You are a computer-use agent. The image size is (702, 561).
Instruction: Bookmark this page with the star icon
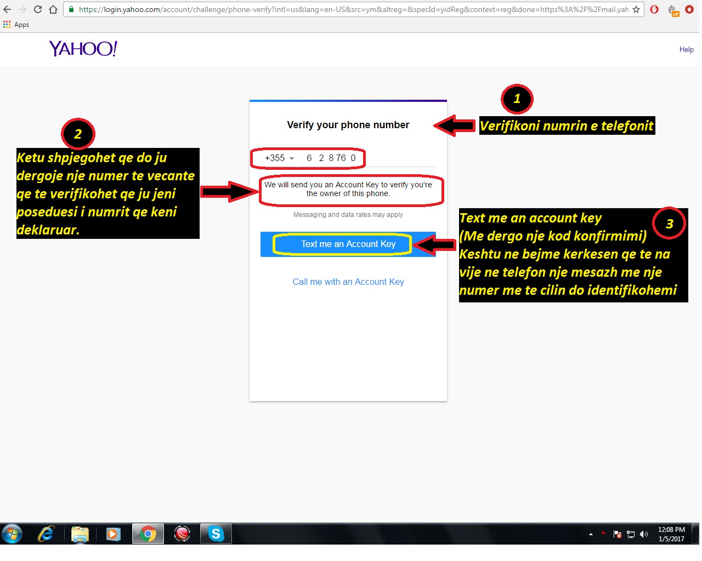pyautogui.click(x=636, y=9)
